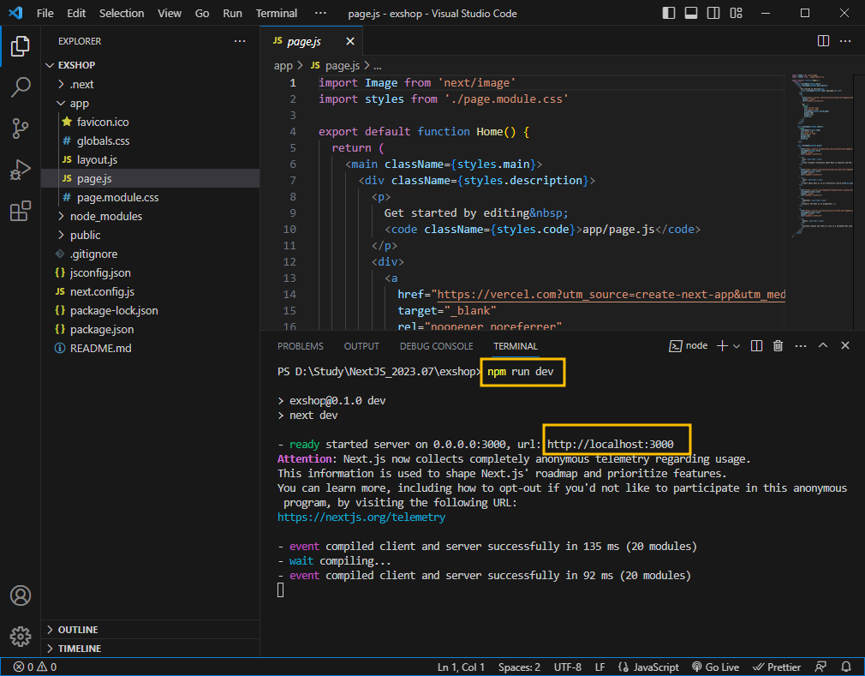
Task: Create a new terminal with plus icon
Action: pyautogui.click(x=722, y=346)
